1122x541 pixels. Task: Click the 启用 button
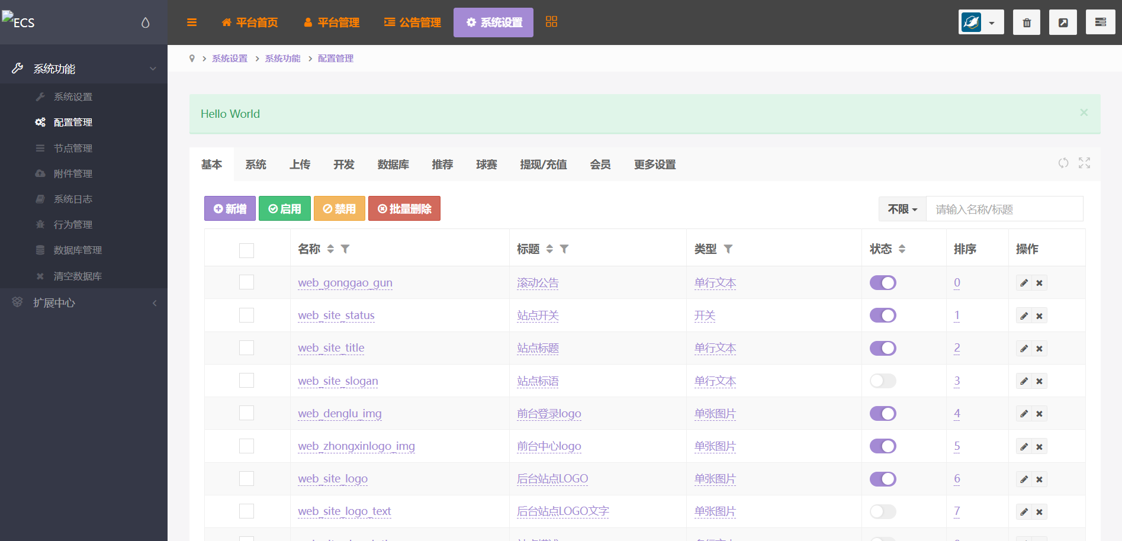[x=285, y=208]
